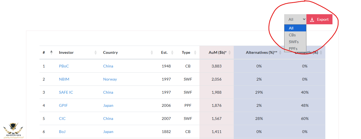Click established year 2006 cell
This screenshot has width=361, height=139.
click(x=166, y=105)
